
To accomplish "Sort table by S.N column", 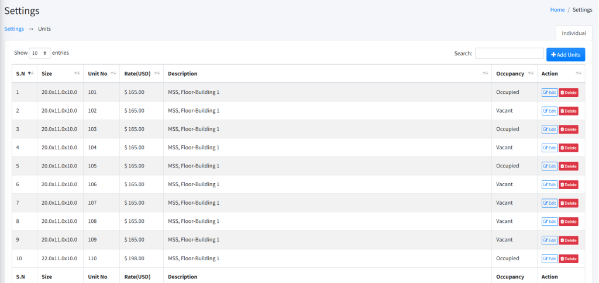I will [24, 74].
